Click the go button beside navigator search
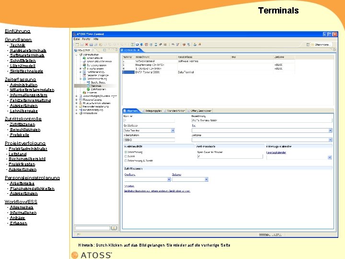This screenshot has height=259, width=345. [x=114, y=228]
